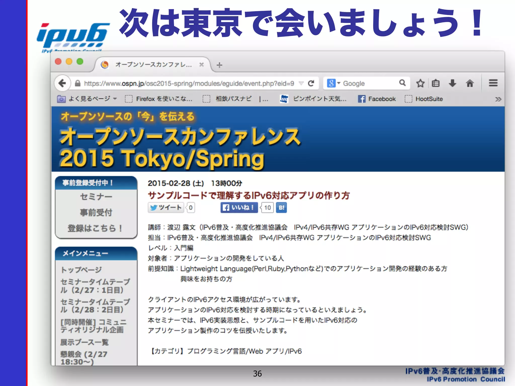The height and width of the screenshot is (386, 515).
Task: Open a new tab with plus
Action: (x=219, y=65)
